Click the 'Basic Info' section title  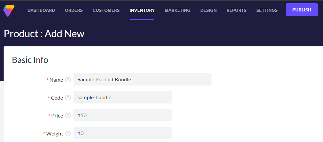tap(30, 60)
